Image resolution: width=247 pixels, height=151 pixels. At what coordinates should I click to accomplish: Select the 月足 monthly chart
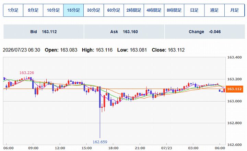234,10
